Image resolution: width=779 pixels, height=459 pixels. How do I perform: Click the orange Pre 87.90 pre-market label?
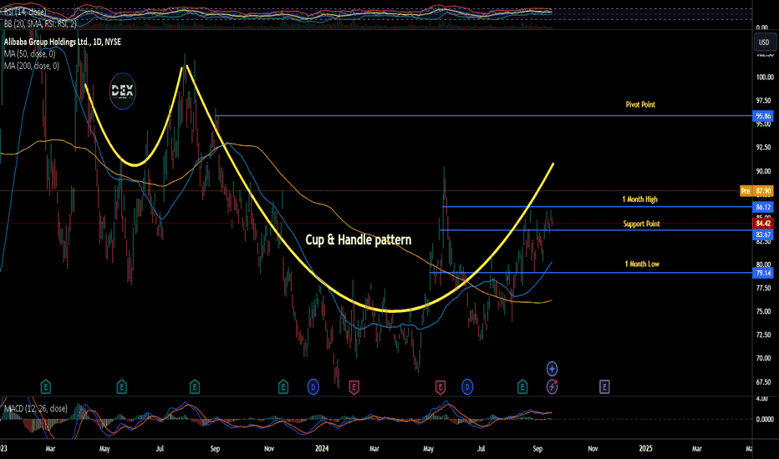coord(756,191)
